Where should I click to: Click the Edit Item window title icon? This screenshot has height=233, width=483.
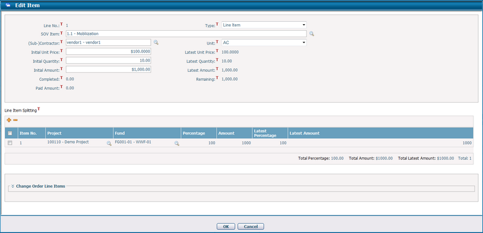[x=8, y=5]
